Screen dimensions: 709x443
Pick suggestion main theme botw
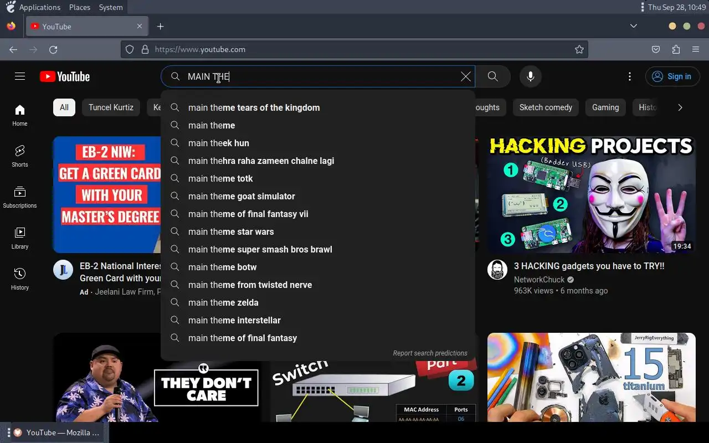(318, 267)
